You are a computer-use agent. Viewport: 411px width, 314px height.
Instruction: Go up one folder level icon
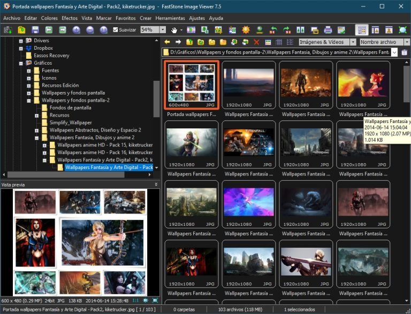pos(189,42)
